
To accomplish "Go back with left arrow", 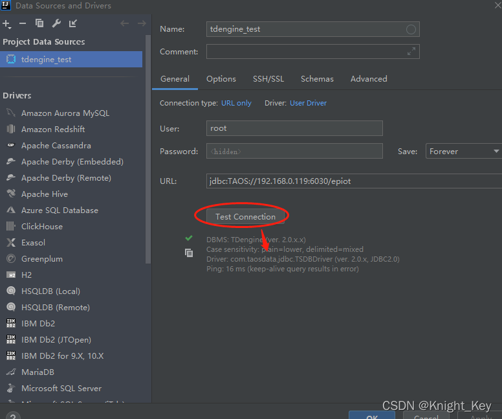I will tap(125, 23).
